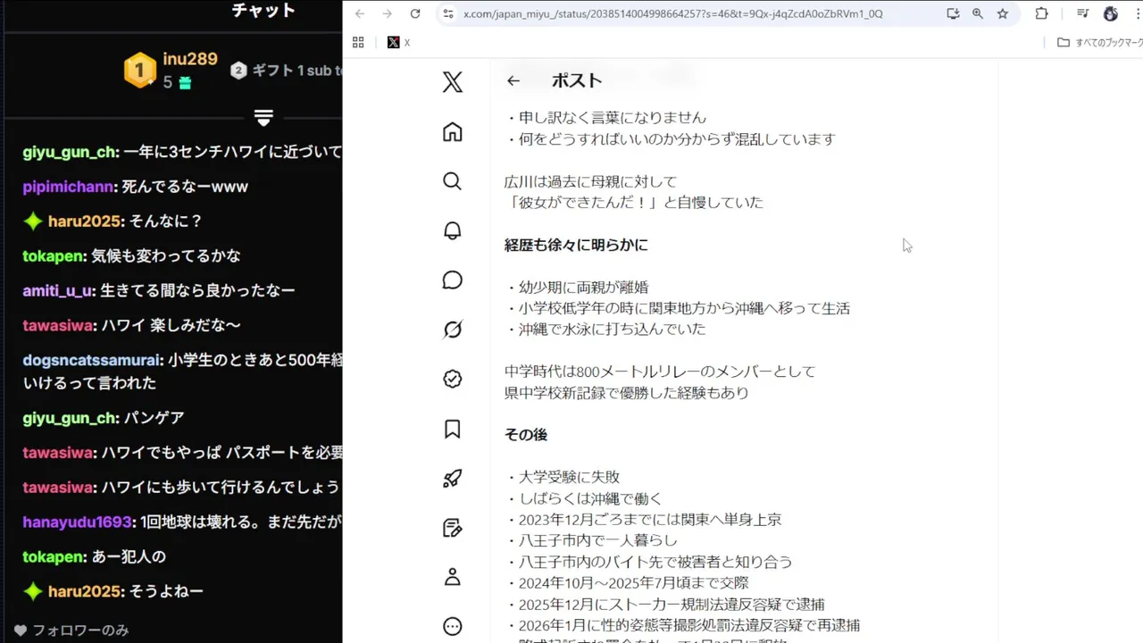
Task: Click top gifter inu289 name
Action: [190, 59]
